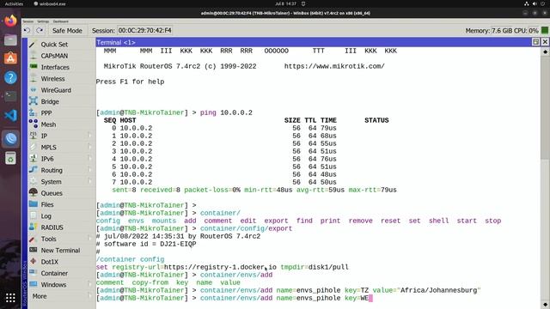550x309 pixels.
Task: Show Applications grid in the dock
Action: (10, 298)
